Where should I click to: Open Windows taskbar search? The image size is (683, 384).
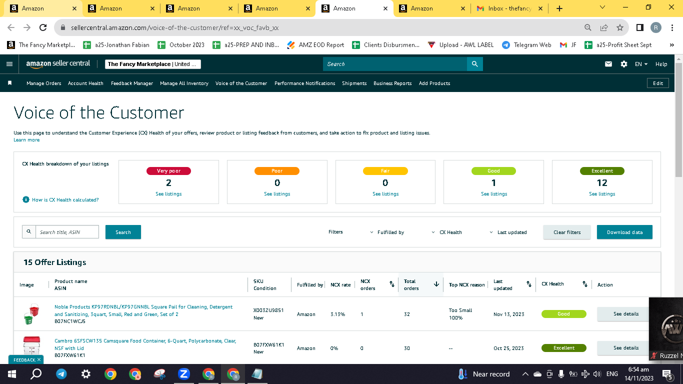click(36, 374)
